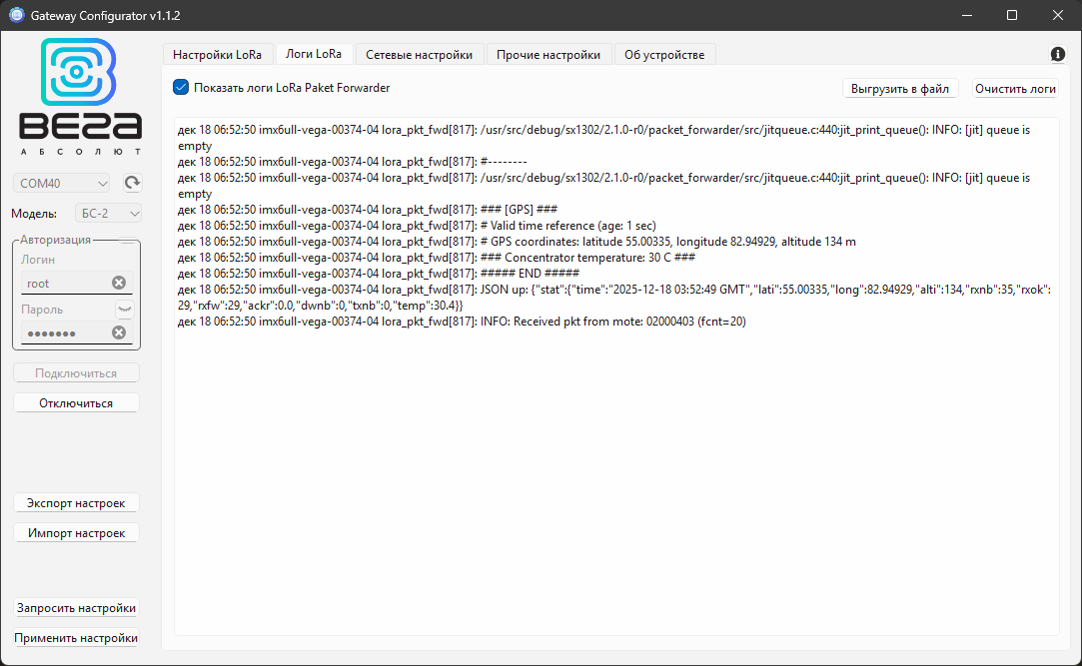1082x666 pixels.
Task: Click Выгрузить в файл to export logs
Action: pyautogui.click(x=900, y=88)
